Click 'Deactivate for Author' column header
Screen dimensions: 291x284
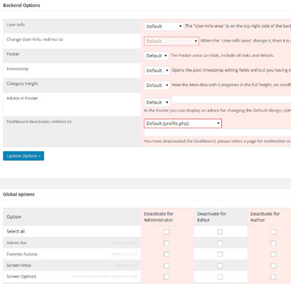[x=265, y=217]
